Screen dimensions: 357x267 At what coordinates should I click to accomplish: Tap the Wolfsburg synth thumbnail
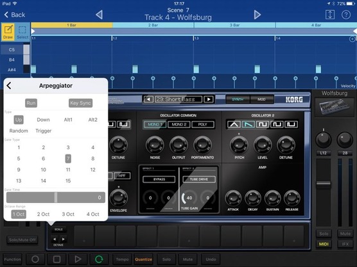pyautogui.click(x=335, y=108)
